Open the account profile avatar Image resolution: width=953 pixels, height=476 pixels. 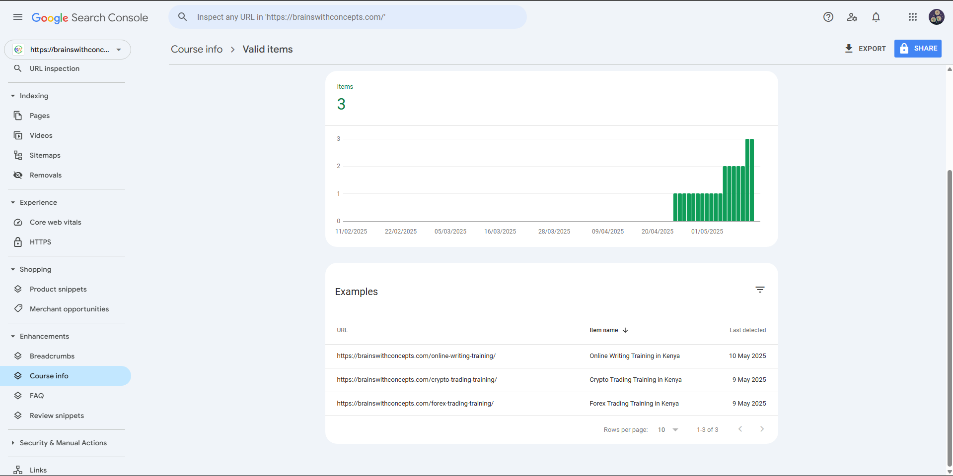936,17
